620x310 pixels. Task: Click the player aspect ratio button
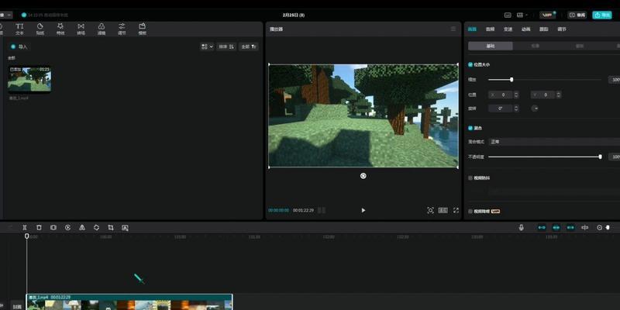[443, 210]
